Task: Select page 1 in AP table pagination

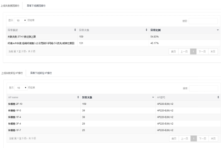Action: pos(194,139)
